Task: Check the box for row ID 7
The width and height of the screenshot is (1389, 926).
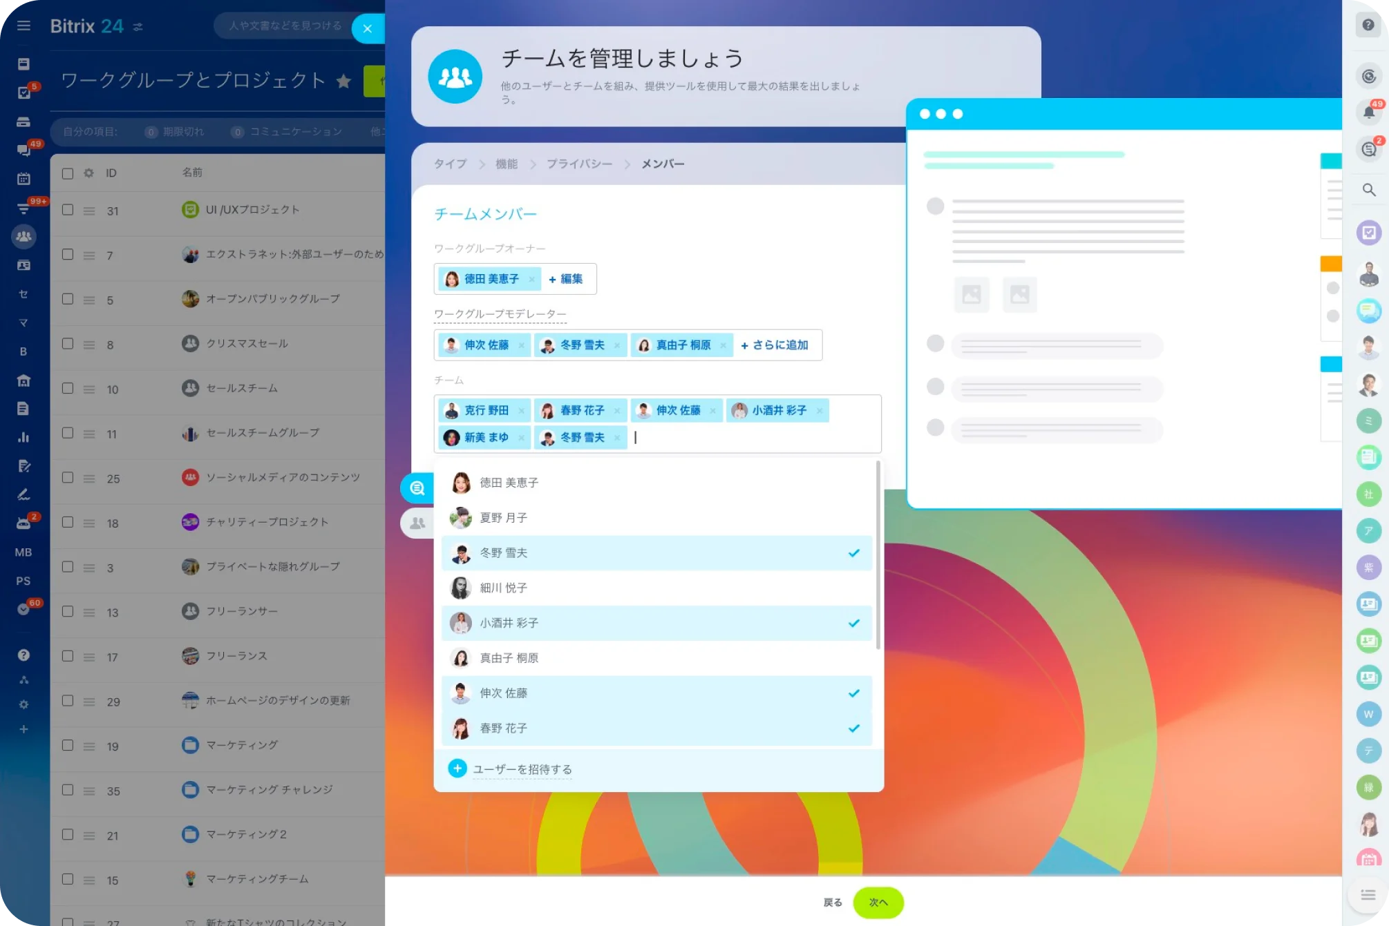Action: [68, 255]
